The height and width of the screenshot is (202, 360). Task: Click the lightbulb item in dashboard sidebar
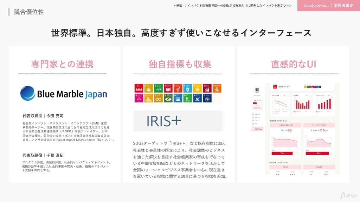click(256, 114)
